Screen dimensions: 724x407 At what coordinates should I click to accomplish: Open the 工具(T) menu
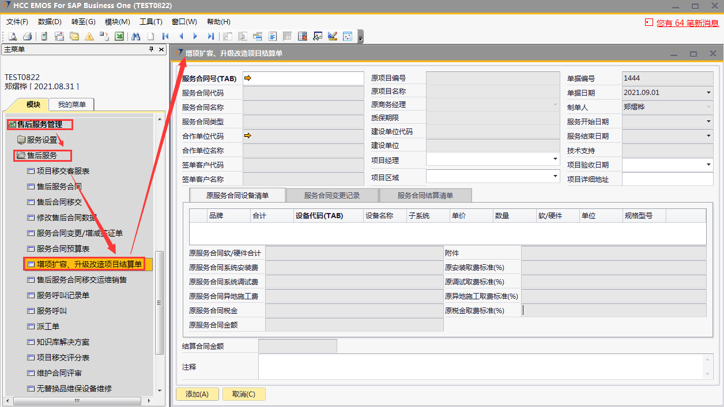tap(151, 22)
